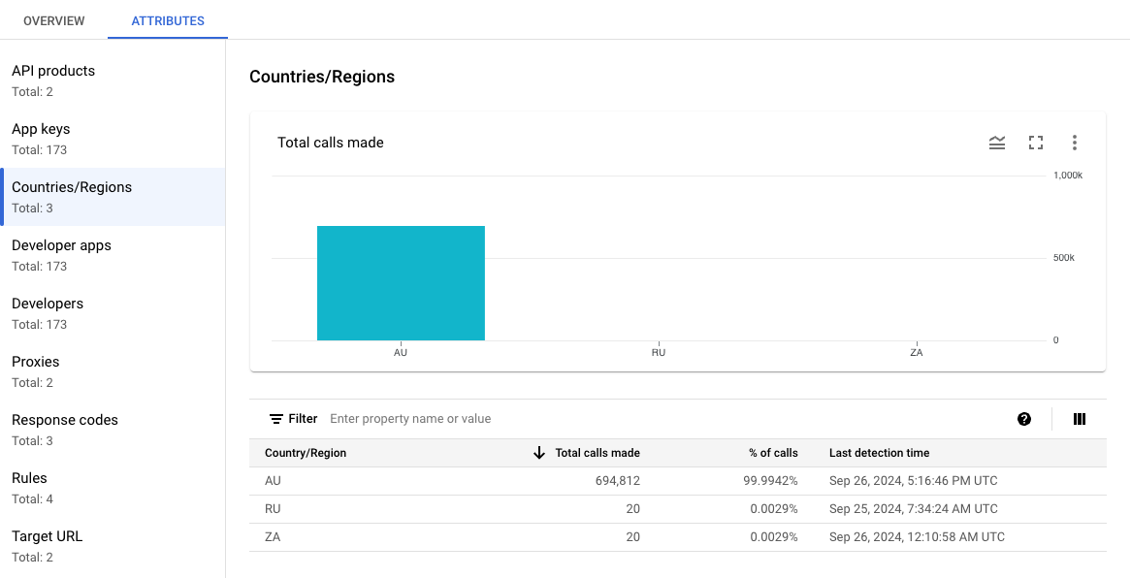Click sort arrow next to Total calls made
1131x578 pixels.
538,453
